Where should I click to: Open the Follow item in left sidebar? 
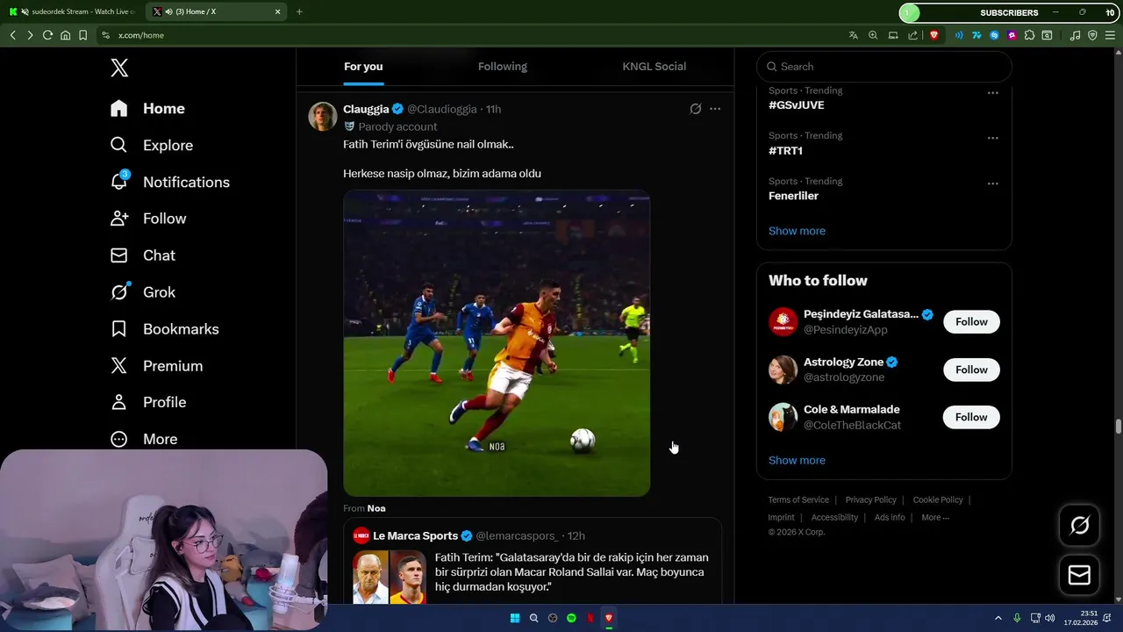[148, 219]
